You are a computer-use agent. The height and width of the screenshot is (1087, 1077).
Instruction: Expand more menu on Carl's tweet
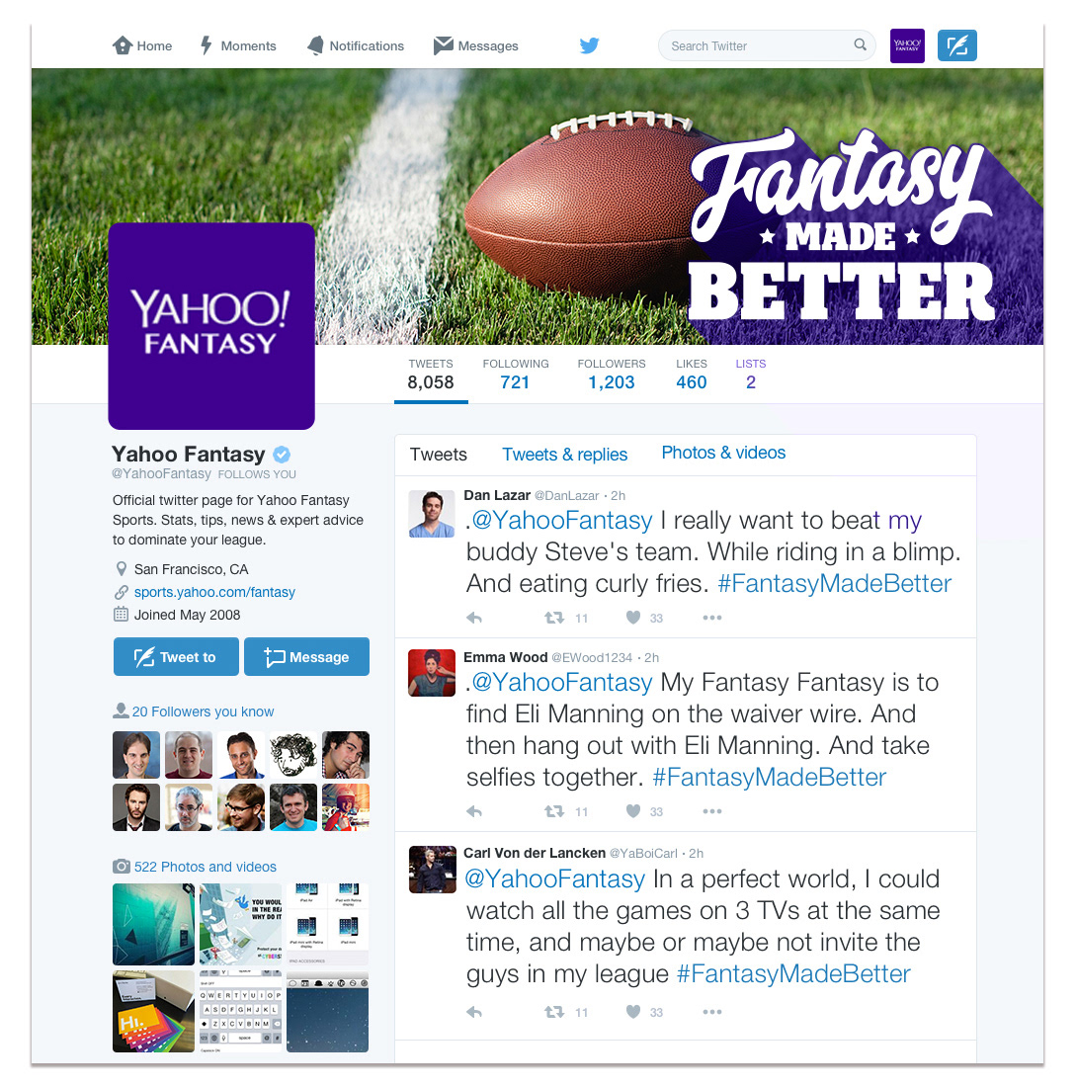(x=712, y=1012)
